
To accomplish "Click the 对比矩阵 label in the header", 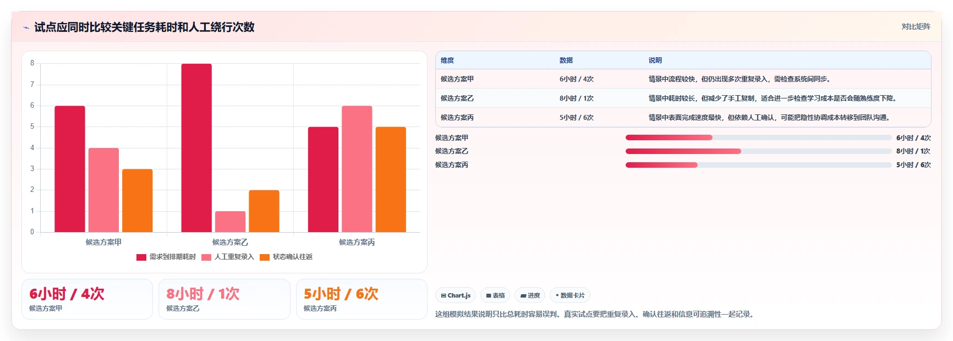I will click(x=916, y=26).
